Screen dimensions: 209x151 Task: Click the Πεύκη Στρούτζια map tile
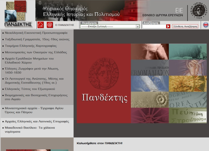pos(188,116)
